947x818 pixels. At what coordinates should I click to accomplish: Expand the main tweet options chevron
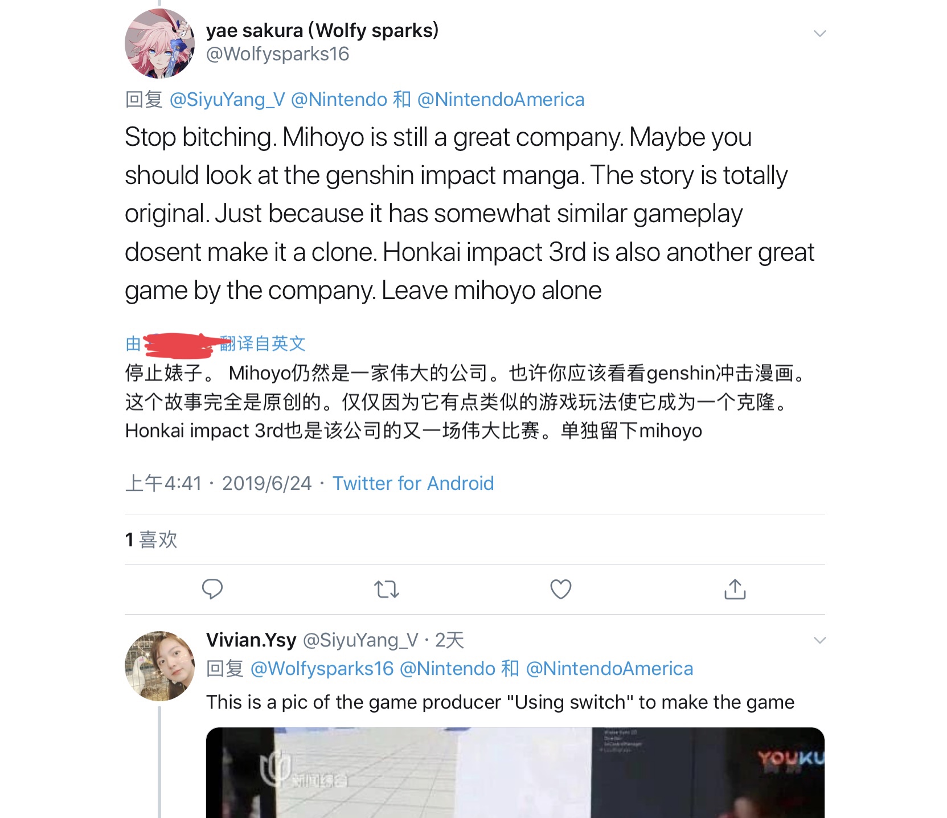coord(819,34)
